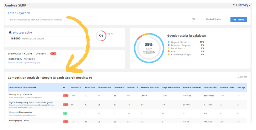The width and height of the screenshot is (256, 130).
Task: Click the blue Organic Results legend dot
Action: coord(169,42)
